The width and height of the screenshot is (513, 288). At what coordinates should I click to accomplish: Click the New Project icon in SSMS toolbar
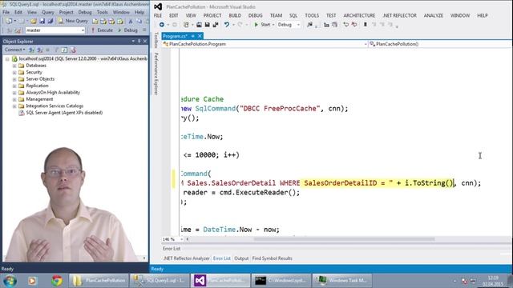click(9, 21)
